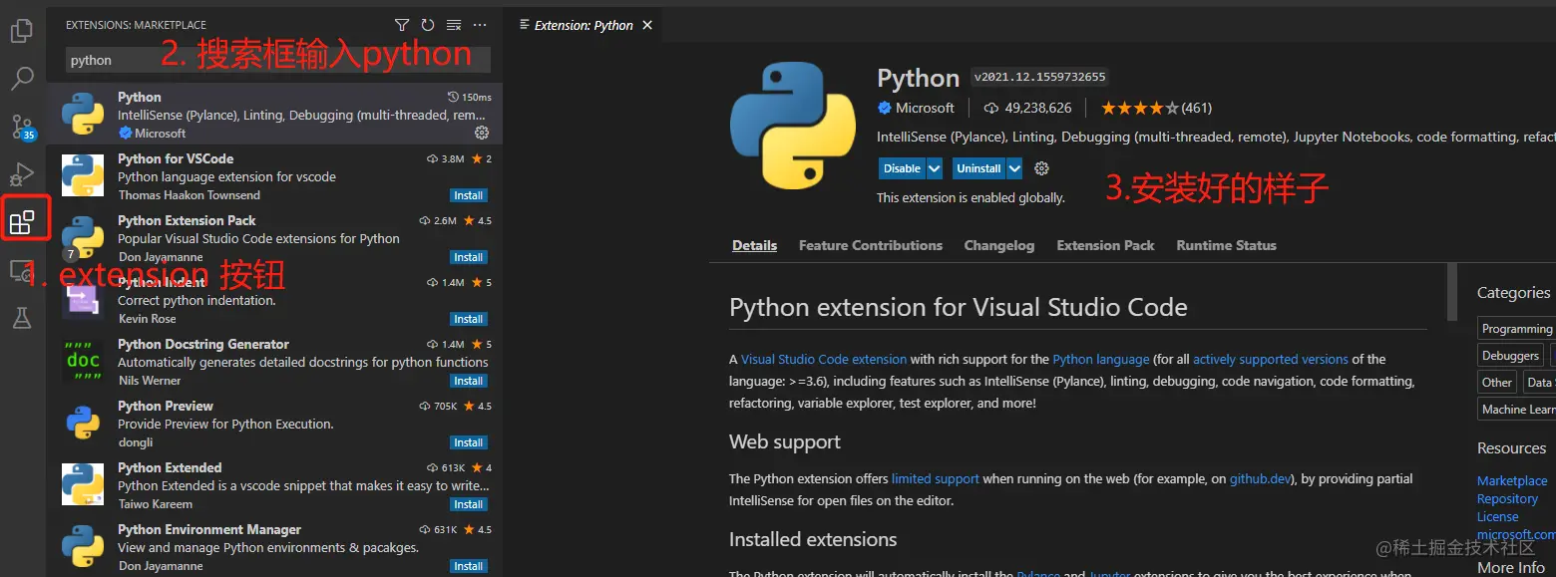Open the Testing flask view
1556x577 pixels.
pyautogui.click(x=22, y=317)
